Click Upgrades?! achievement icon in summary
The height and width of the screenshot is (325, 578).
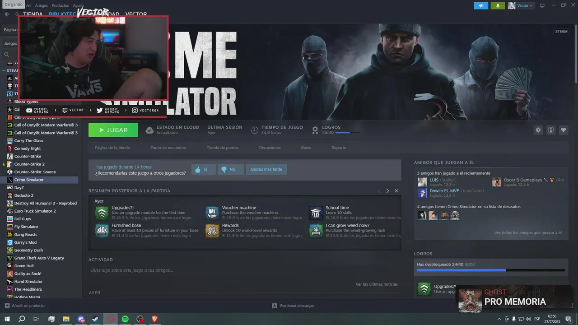[x=102, y=213]
